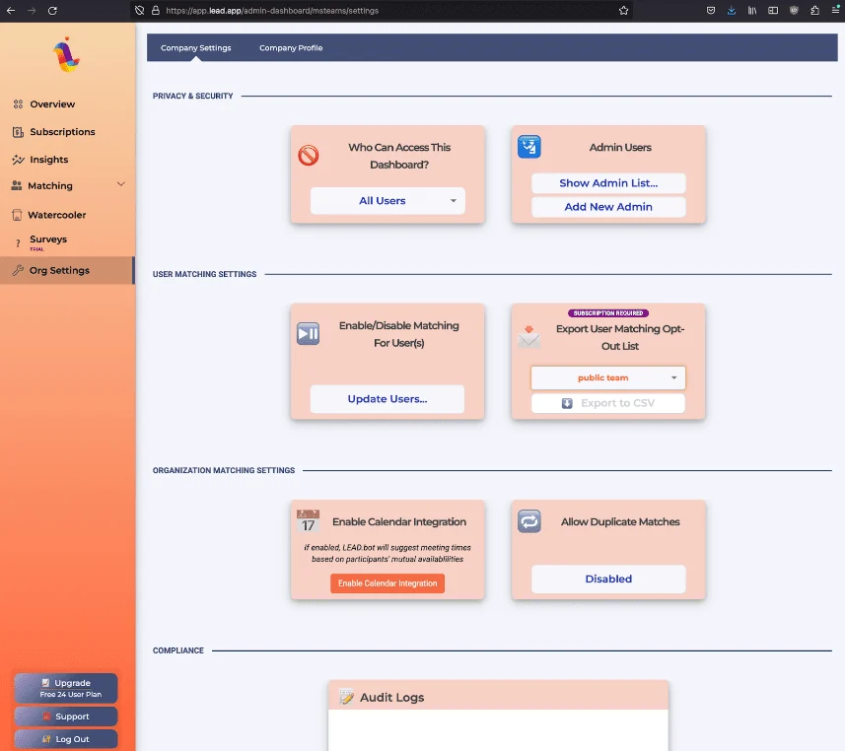Click Show Admin List button

coord(608,183)
